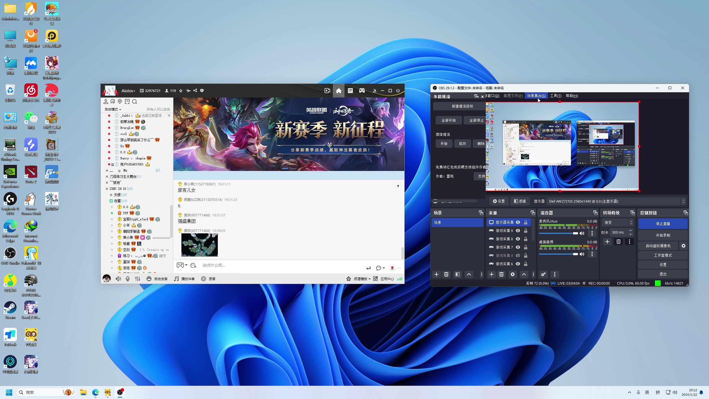Mute the 桌面音频 speaker icon
Screen dimensions: 709x399
point(582,254)
